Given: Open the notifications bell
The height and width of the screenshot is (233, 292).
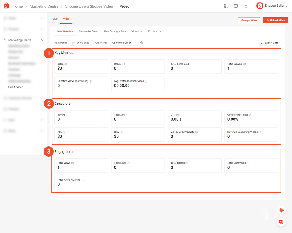Looking at the screenshot, I should [246, 6].
